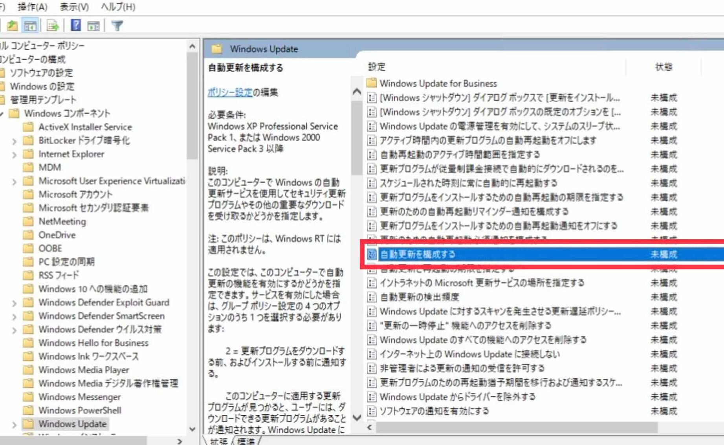Click the folder icon beside Windows Update for Business
This screenshot has height=445, width=724.
click(x=371, y=83)
